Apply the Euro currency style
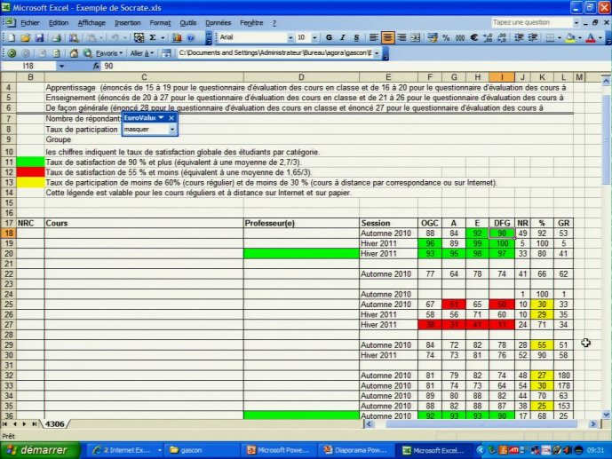This screenshot has width=612, height=459. pos(473,38)
